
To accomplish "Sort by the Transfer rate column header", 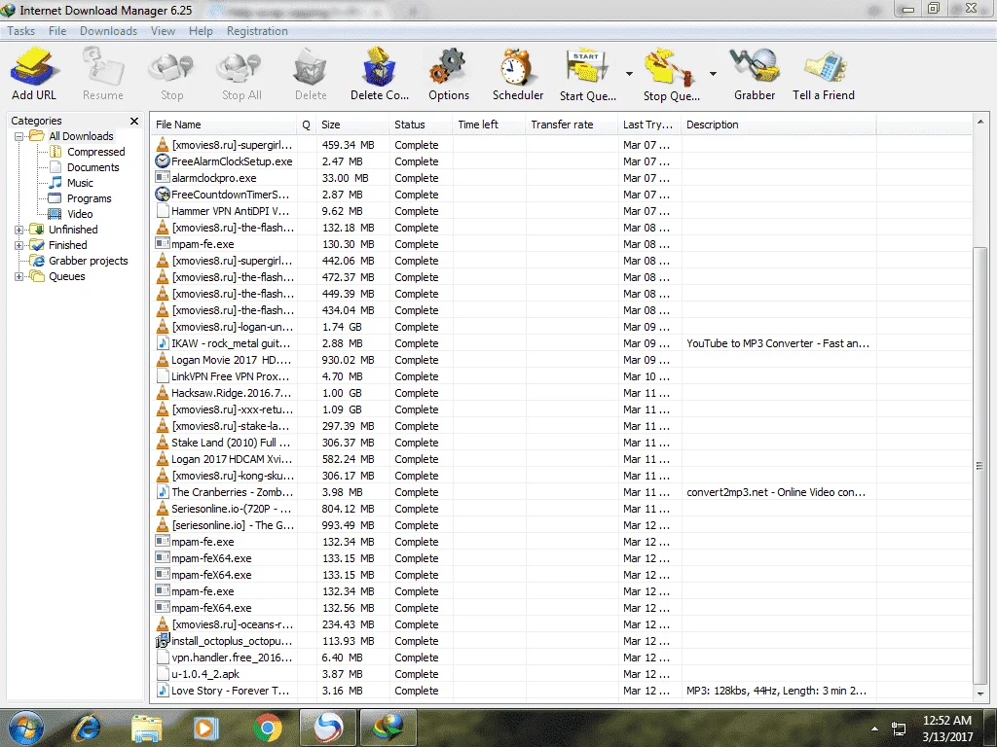I will (571, 124).
